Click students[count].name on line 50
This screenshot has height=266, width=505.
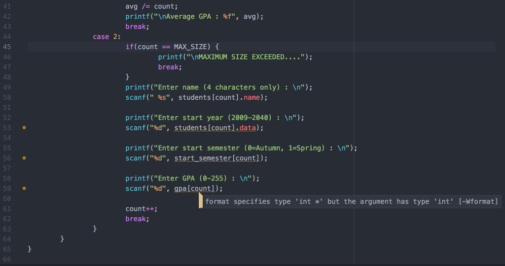coord(219,97)
